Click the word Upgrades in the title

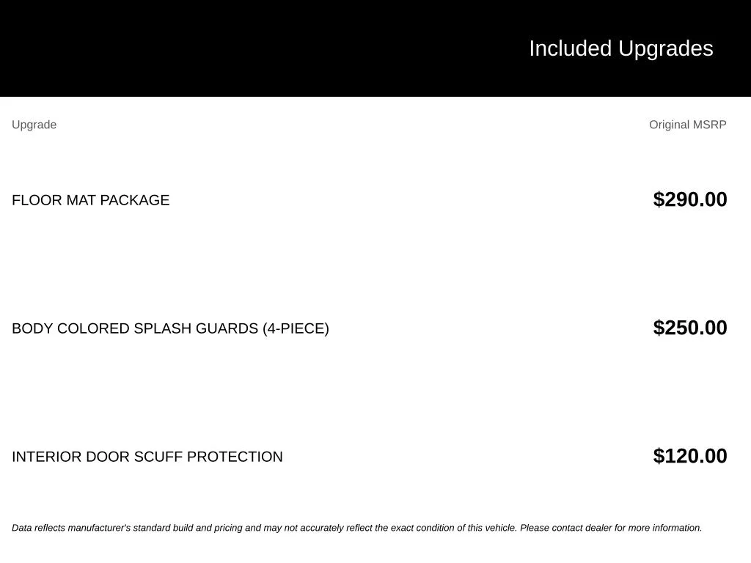coord(666,49)
